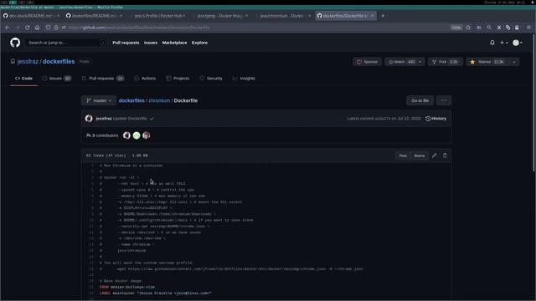Open the master branch selector

point(99,100)
